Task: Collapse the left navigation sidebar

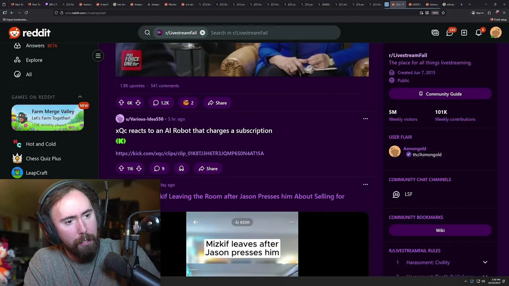Action: coord(98,56)
